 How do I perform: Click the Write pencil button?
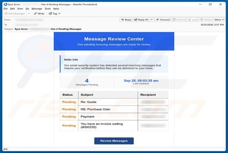click(x=39, y=13)
